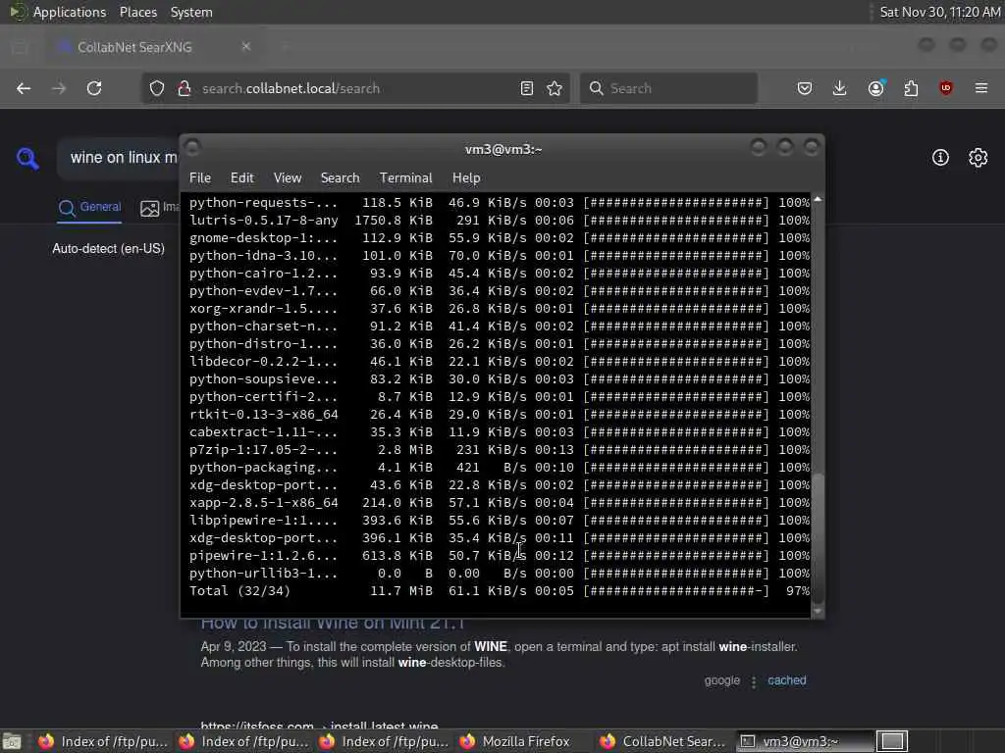The image size is (1005, 753).
Task: Open the extensions puzzle icon
Action: click(x=911, y=88)
